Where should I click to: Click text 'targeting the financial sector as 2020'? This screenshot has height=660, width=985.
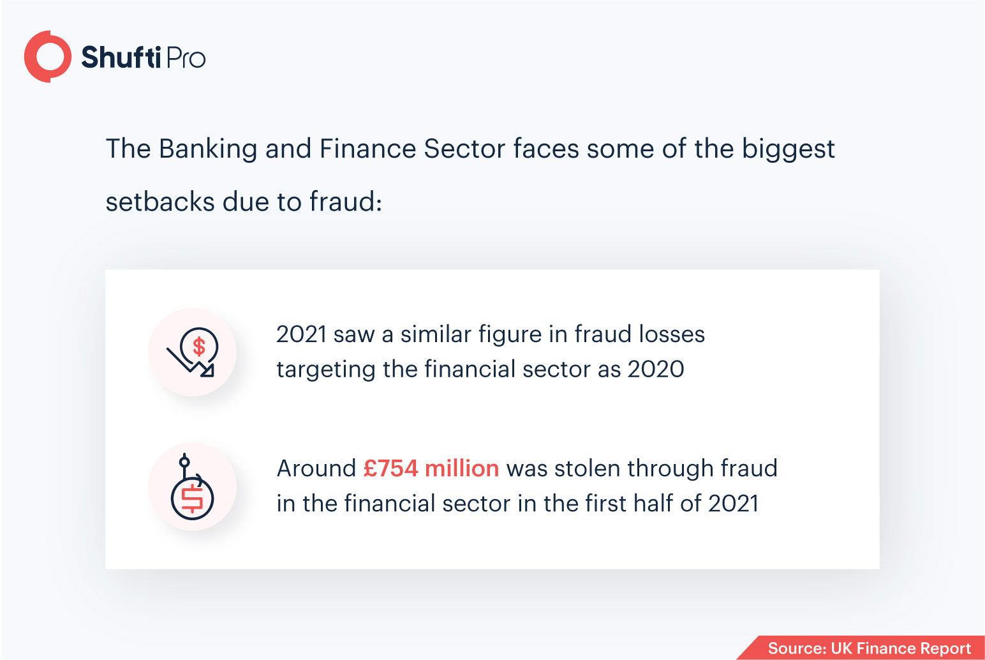click(x=480, y=370)
